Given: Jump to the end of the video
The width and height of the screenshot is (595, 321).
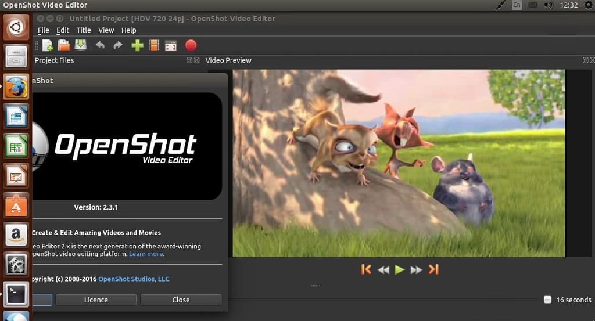Looking at the screenshot, I should point(433,269).
